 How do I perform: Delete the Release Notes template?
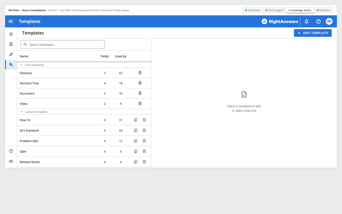point(144,162)
